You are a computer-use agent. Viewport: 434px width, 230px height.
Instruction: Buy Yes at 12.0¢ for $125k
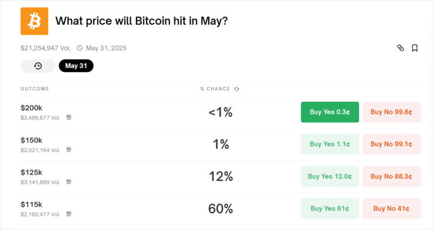330,176
